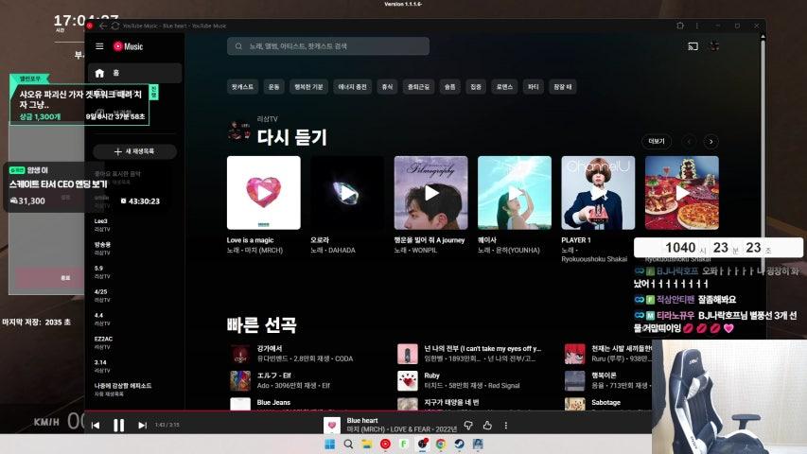Skip to the next track
807x454 pixels.
pos(142,426)
